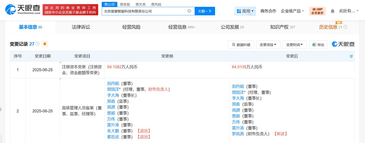The height and width of the screenshot is (143, 365).
Task: Open 罗岚茜 link marked 新进
Action: coord(238,134)
